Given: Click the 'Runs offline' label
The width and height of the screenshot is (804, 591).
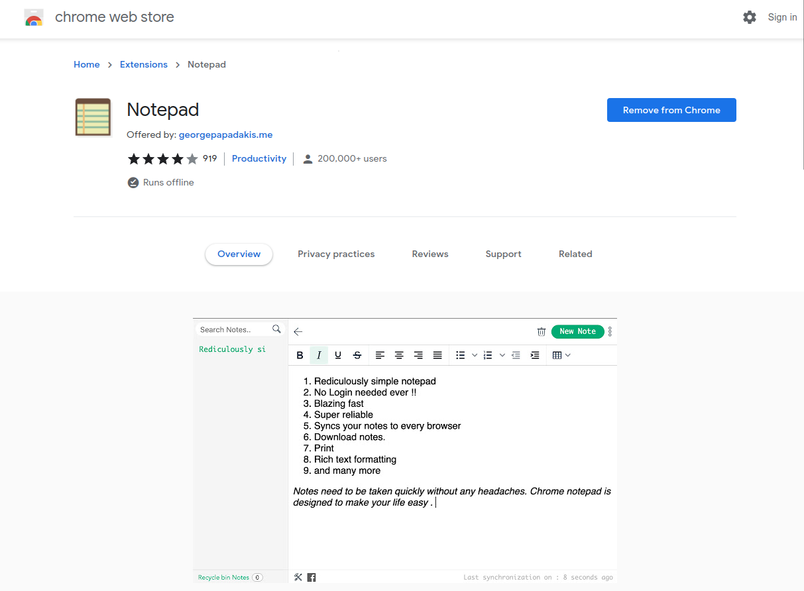Looking at the screenshot, I should (x=168, y=182).
